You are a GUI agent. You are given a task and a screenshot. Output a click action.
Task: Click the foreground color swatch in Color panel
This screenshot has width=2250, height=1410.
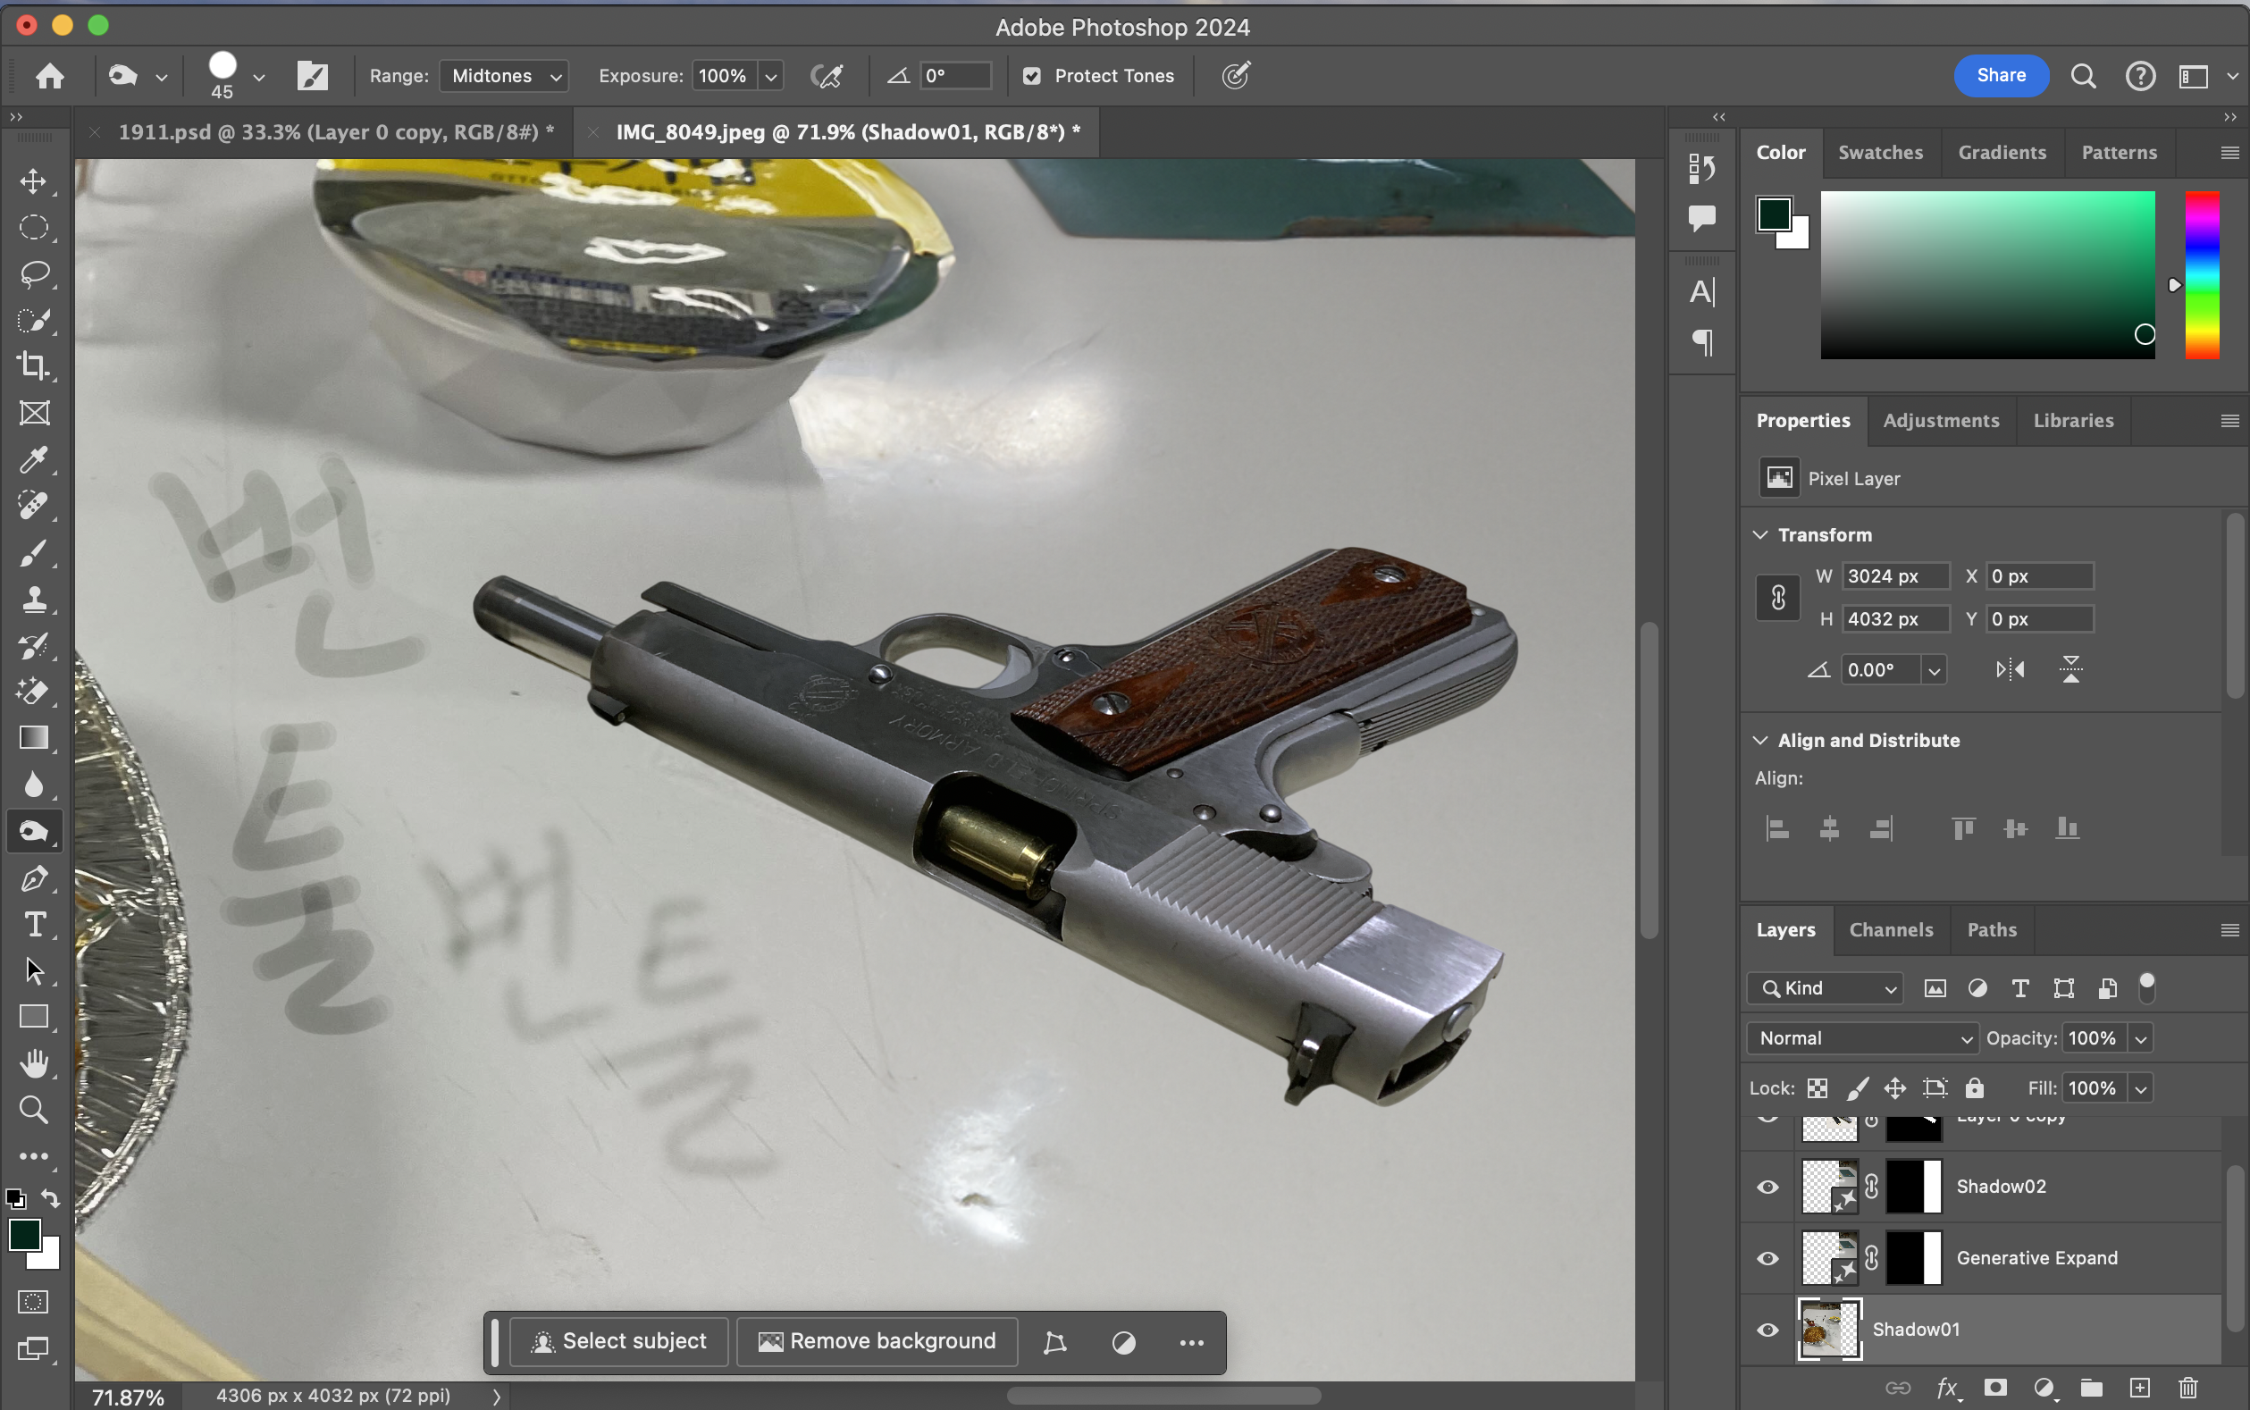click(1774, 214)
